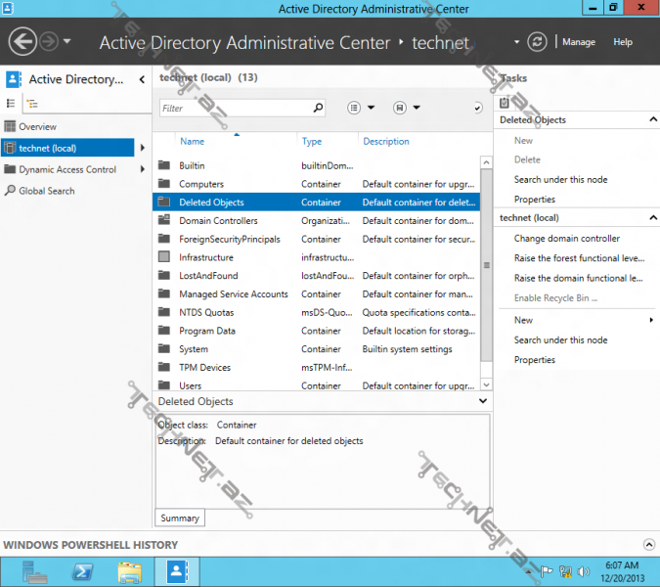The height and width of the screenshot is (587, 660).
Task: Click the Filter input field
Action: point(236,109)
